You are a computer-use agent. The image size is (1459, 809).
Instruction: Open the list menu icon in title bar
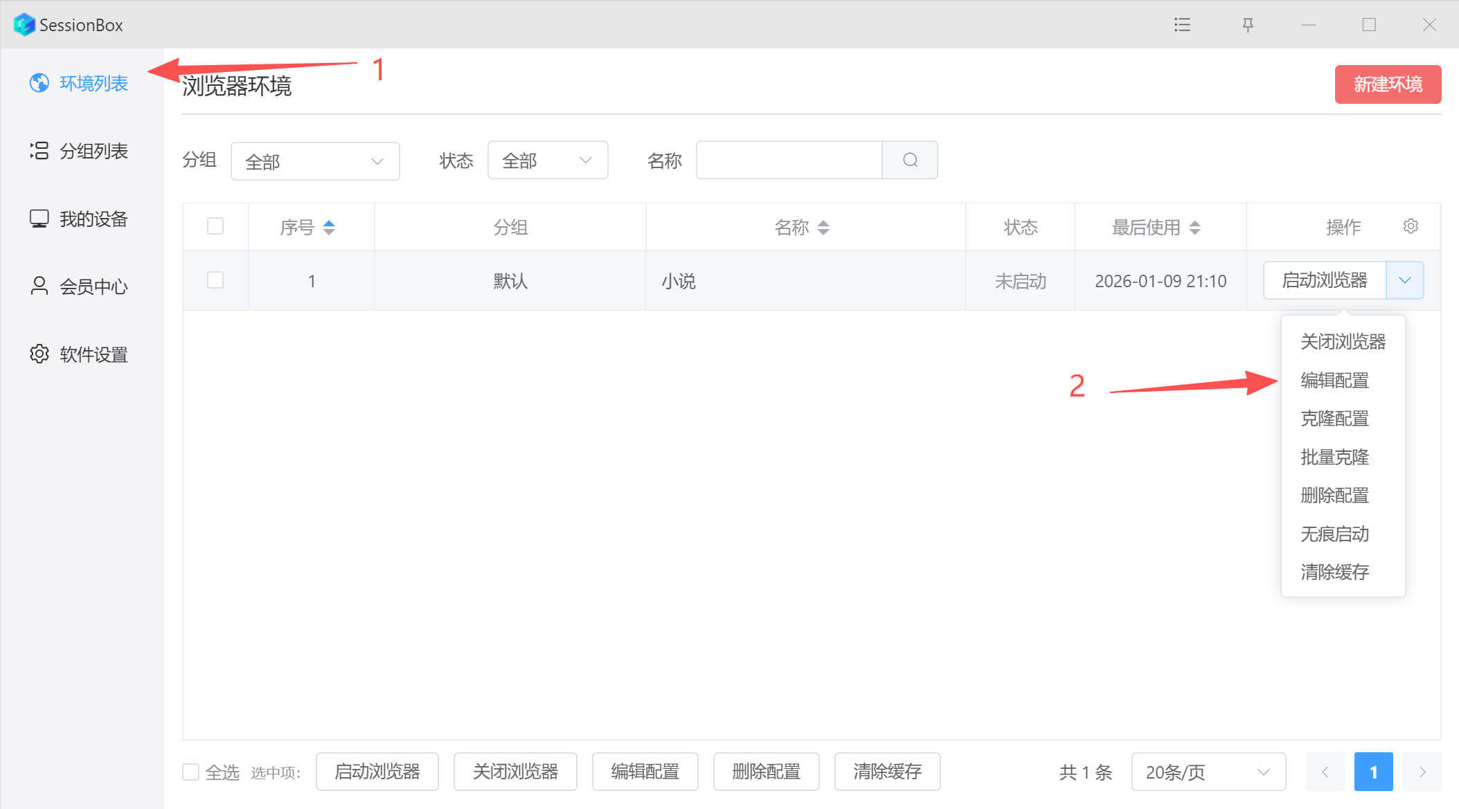[1182, 25]
